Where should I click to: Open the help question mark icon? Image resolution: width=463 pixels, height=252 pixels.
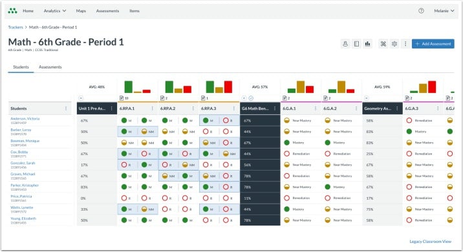tap(421, 10)
